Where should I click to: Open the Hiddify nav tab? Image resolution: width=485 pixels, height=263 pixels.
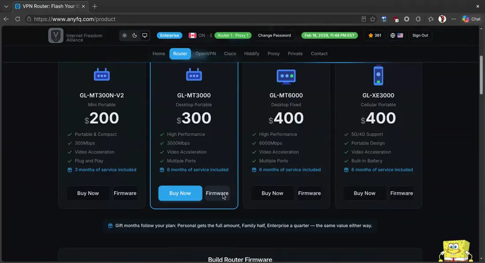[x=252, y=53]
